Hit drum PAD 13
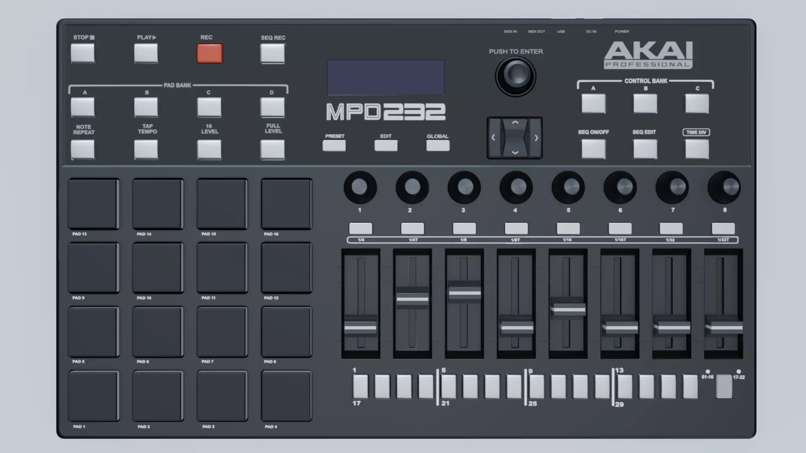The image size is (806, 453). click(94, 204)
